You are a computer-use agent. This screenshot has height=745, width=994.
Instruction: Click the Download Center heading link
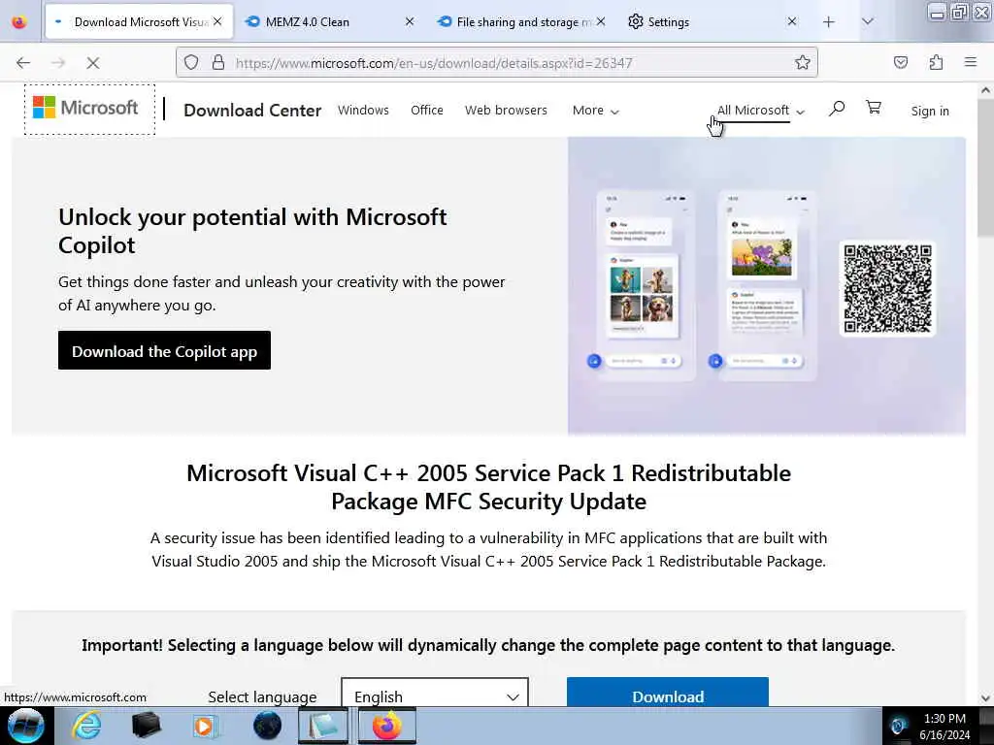[252, 111]
